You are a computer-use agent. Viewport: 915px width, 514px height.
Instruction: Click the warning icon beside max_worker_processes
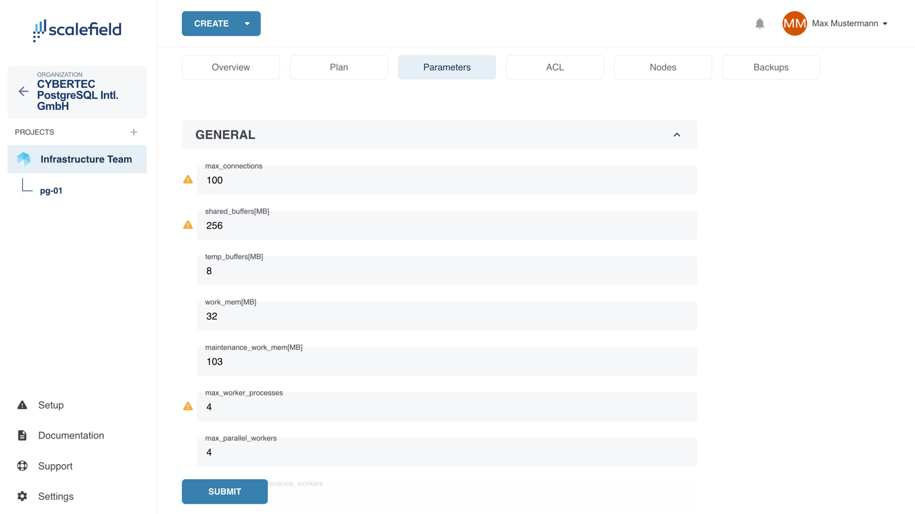[x=187, y=405]
